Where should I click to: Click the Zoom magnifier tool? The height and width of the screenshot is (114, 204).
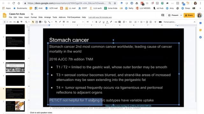tap(26, 22)
